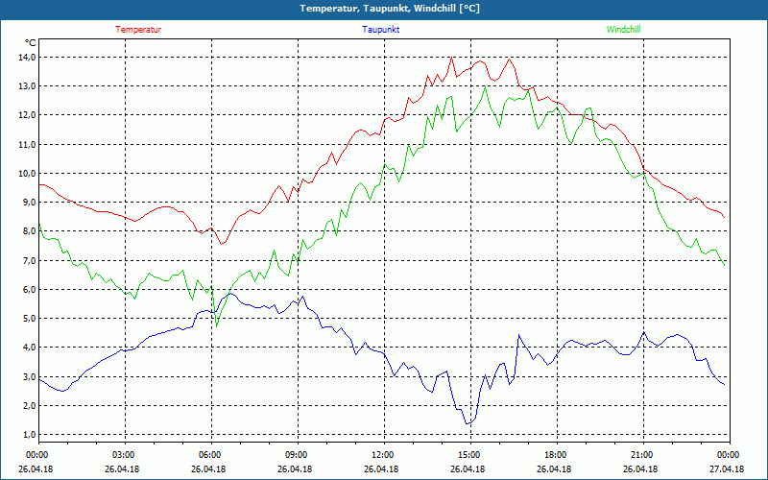Click the 5,0 y-axis value
This screenshot has width=768, height=480.
click(30, 319)
